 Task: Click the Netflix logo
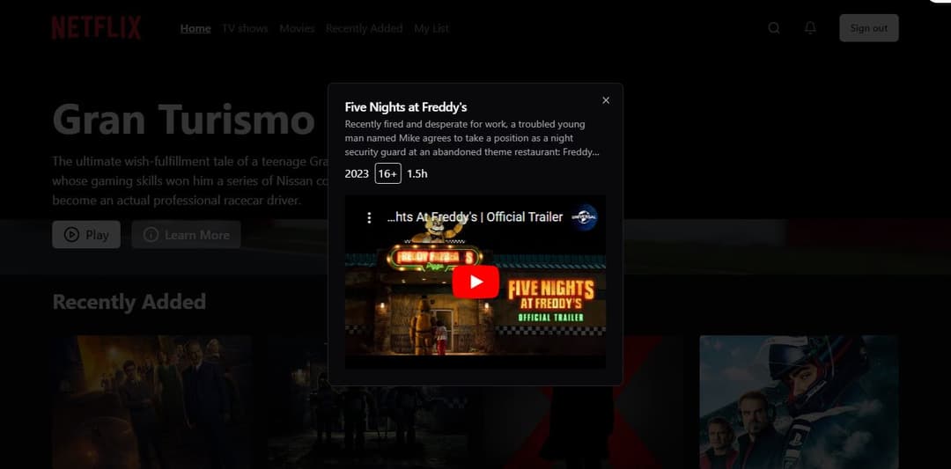97,28
